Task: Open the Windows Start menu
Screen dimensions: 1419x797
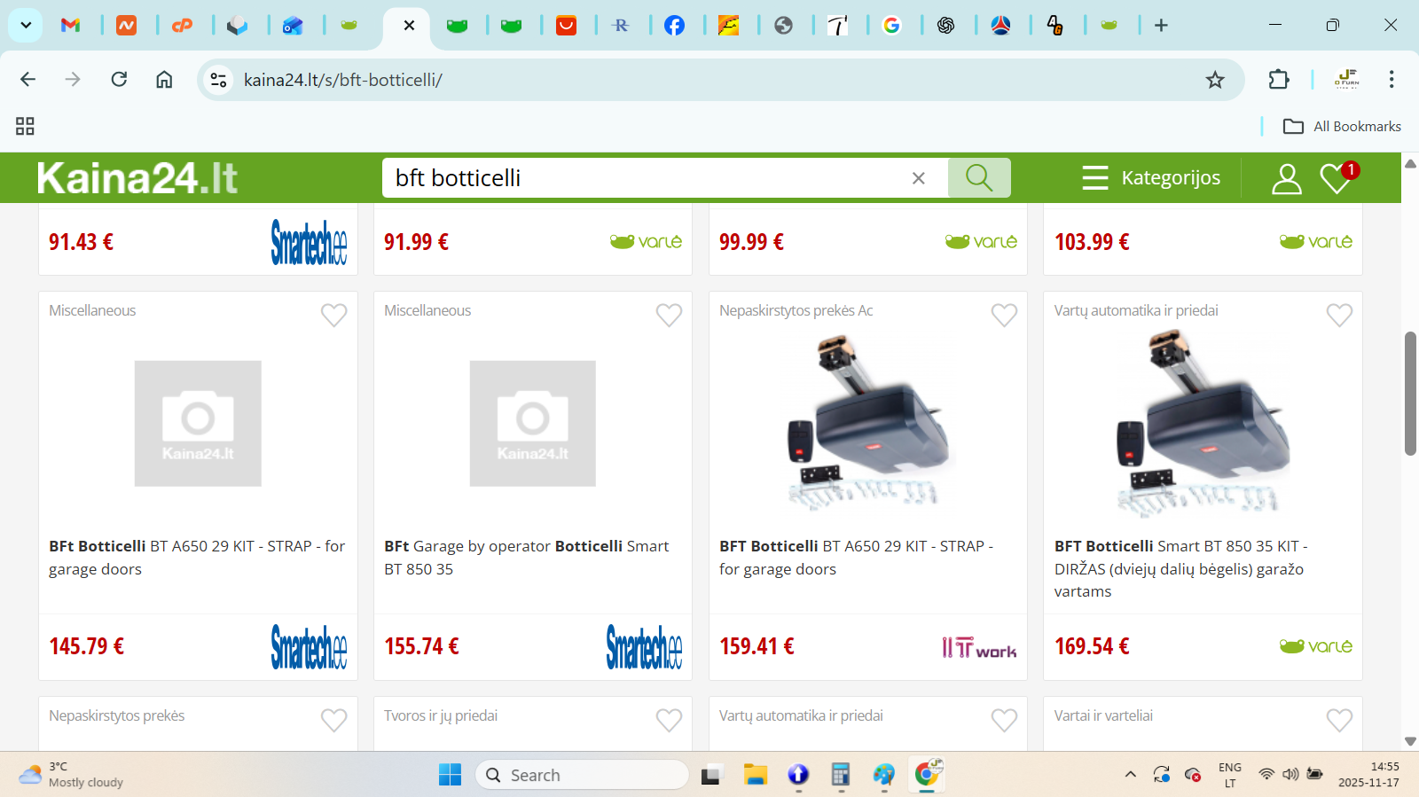Action: coord(451,775)
